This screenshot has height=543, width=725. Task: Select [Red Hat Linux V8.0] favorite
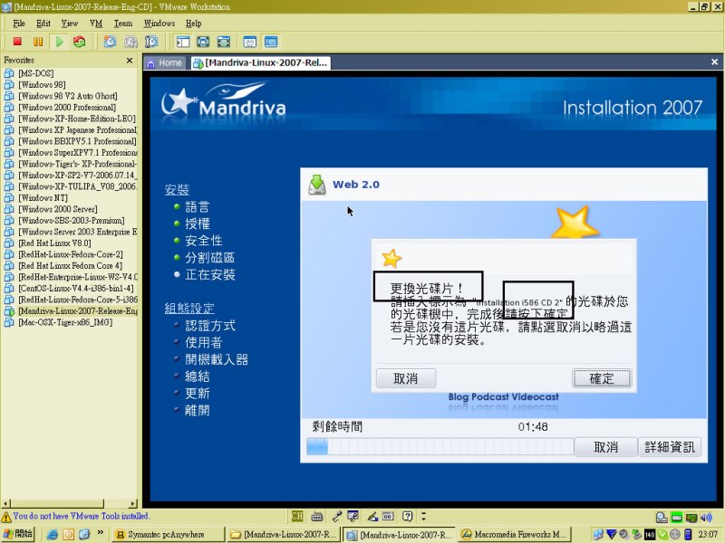[54, 243]
